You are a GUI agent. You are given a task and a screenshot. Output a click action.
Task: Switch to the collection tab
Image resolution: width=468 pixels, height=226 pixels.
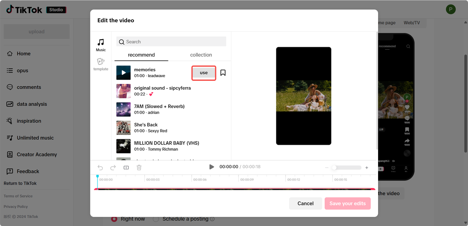pyautogui.click(x=201, y=55)
